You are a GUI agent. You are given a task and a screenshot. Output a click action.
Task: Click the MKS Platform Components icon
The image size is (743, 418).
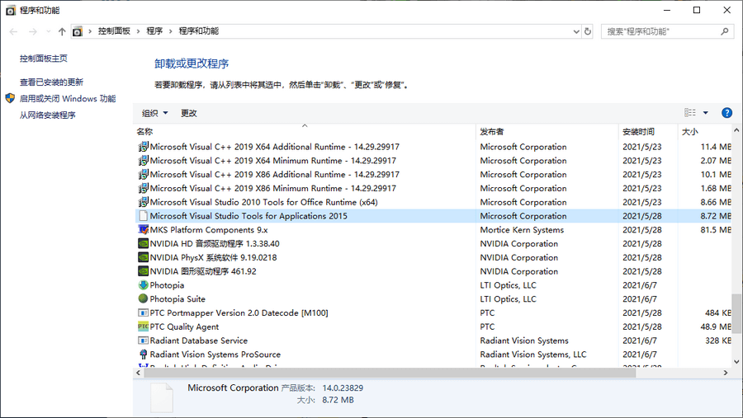coord(143,230)
